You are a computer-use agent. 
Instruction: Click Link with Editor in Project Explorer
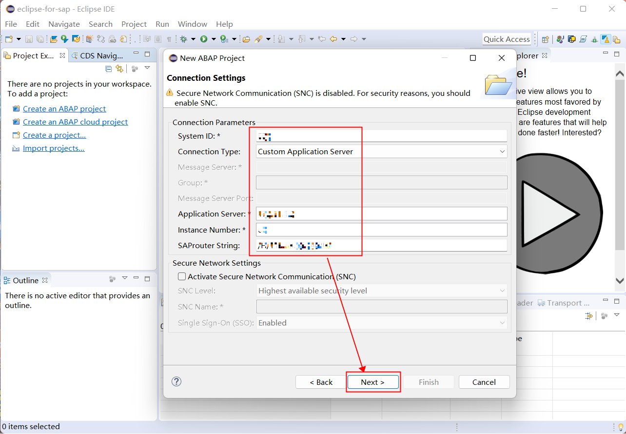(119, 69)
